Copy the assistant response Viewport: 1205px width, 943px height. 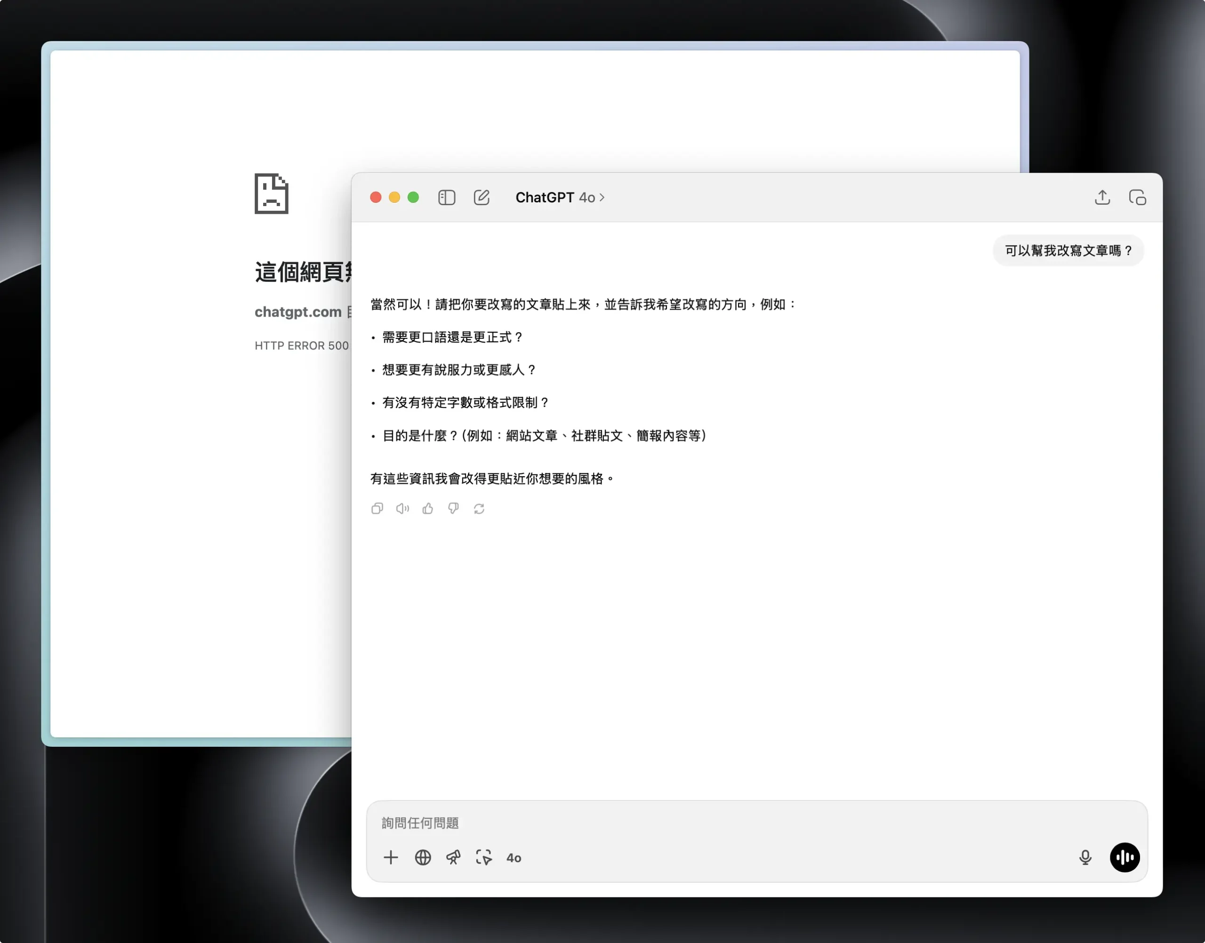click(377, 509)
